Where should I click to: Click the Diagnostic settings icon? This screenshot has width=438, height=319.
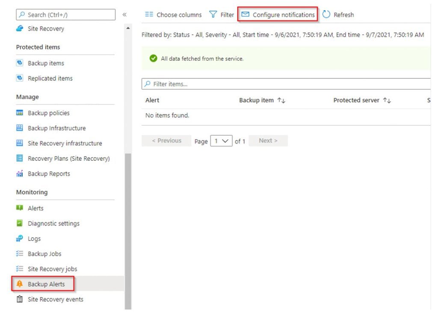click(x=19, y=223)
